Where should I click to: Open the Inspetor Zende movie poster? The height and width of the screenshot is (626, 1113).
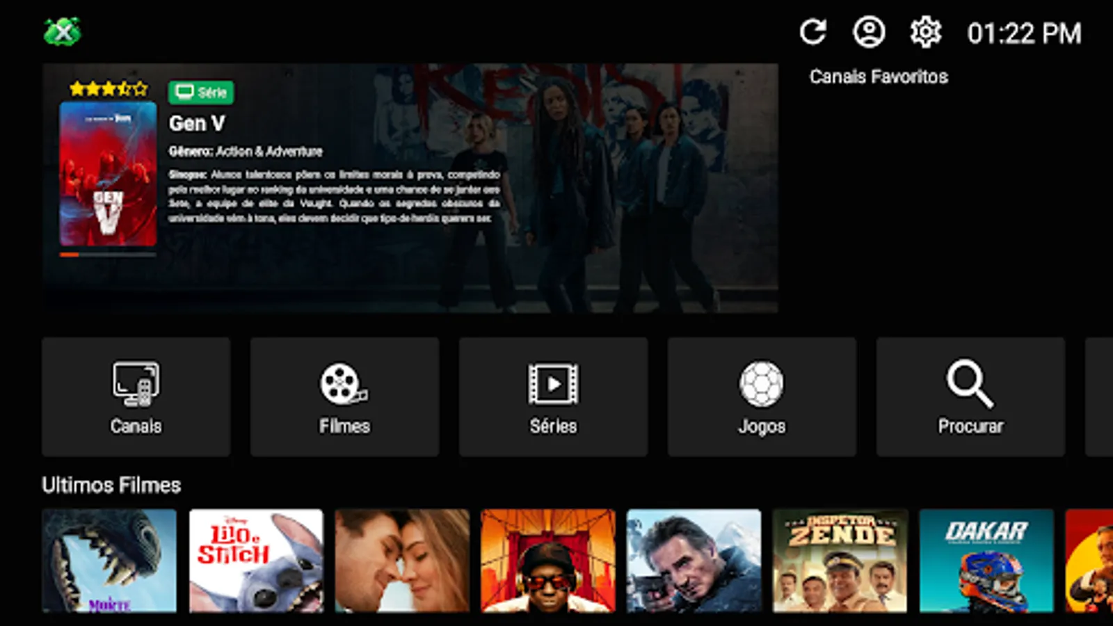pyautogui.click(x=840, y=561)
